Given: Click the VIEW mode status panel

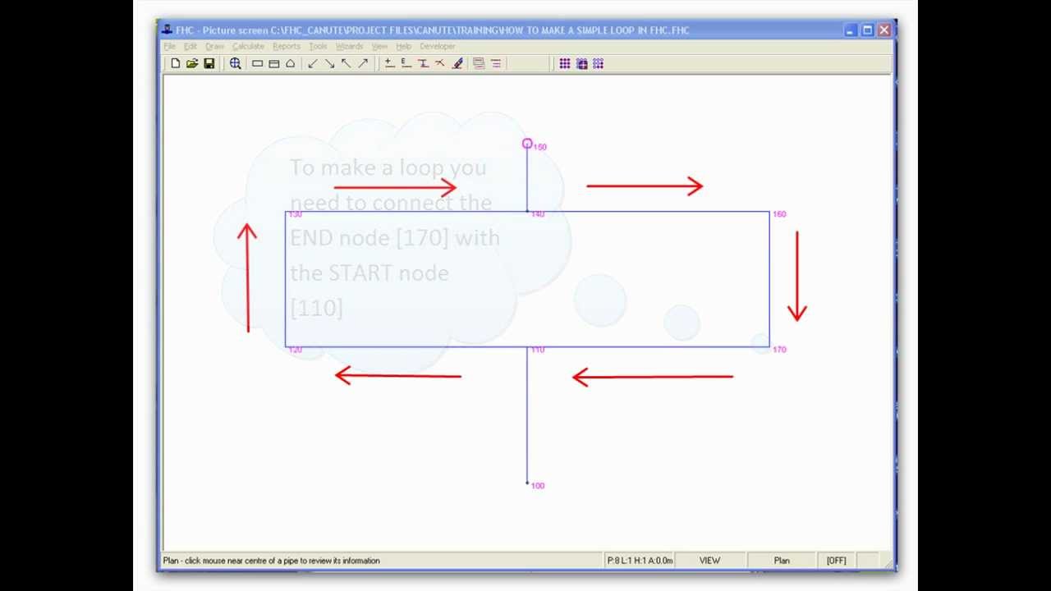Looking at the screenshot, I should [x=709, y=561].
